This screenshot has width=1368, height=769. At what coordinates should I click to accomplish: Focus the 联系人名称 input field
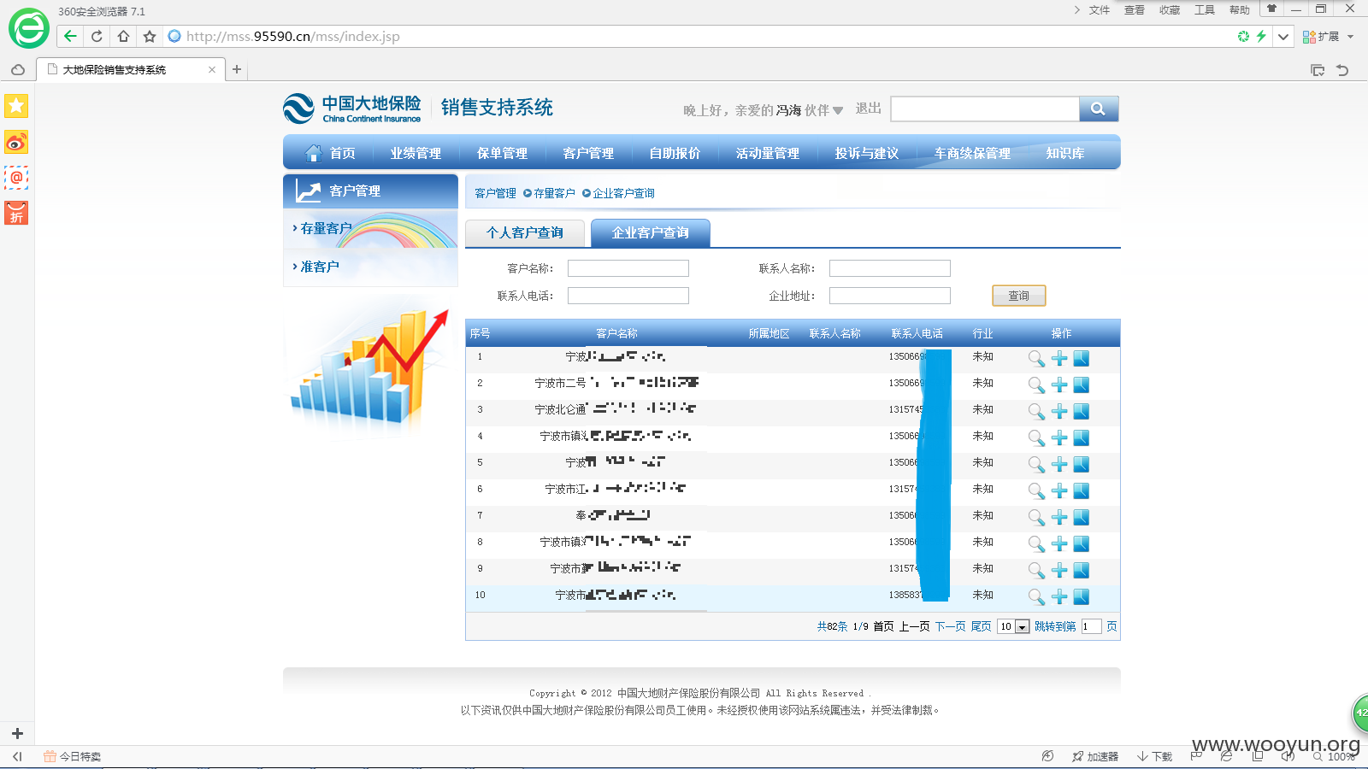890,268
